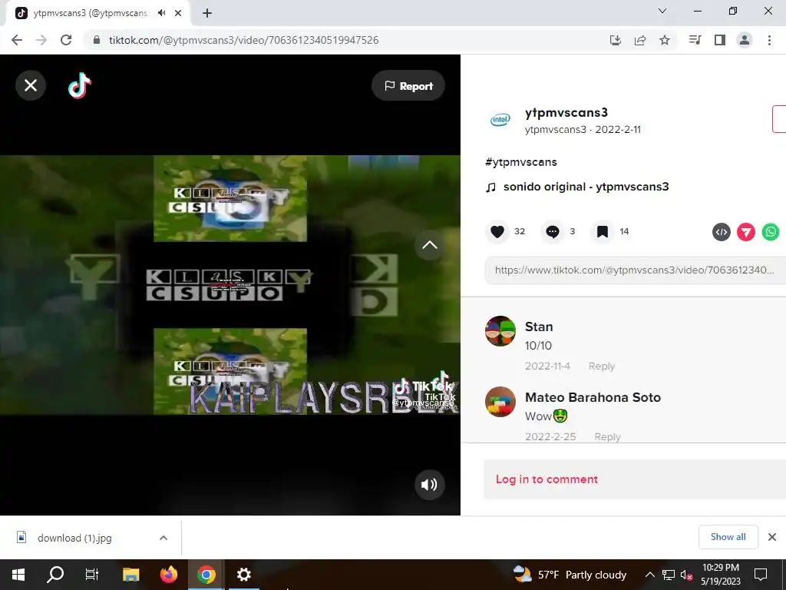Open Chrome side panel

tap(720, 40)
